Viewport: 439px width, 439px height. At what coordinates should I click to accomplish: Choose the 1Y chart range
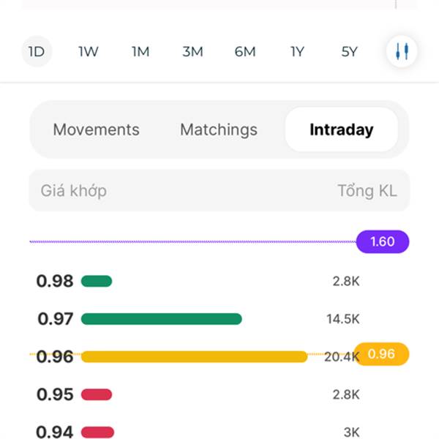click(297, 51)
